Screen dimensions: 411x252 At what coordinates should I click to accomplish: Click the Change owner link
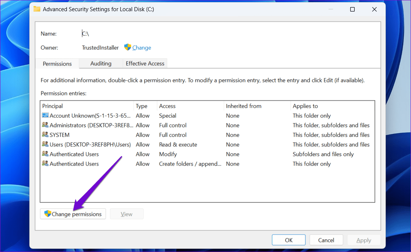click(141, 47)
